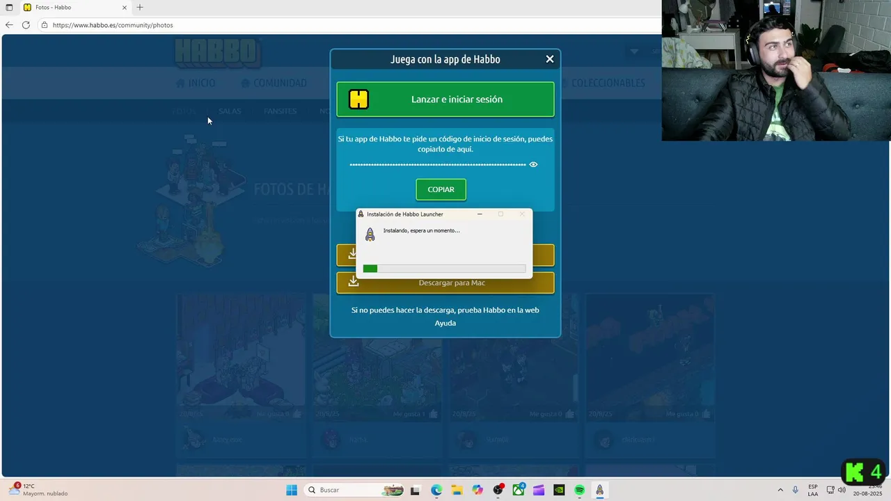Open File Explorer from taskbar
The height and width of the screenshot is (501, 891).
click(457, 490)
